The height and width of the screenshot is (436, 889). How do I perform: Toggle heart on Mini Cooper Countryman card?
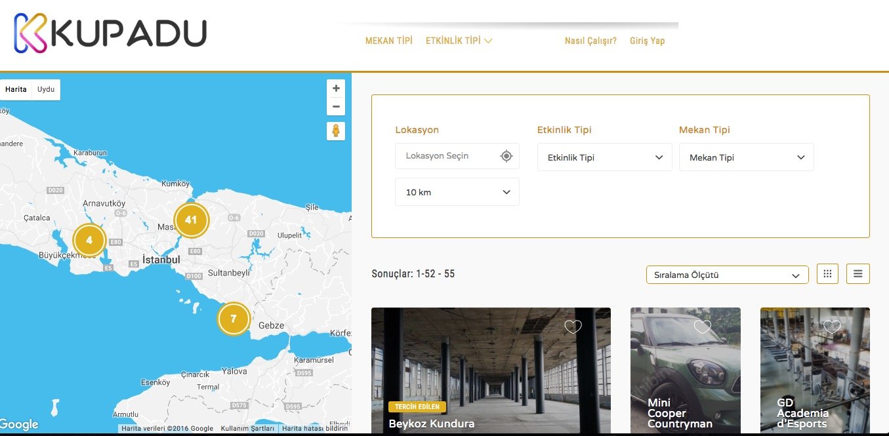point(703,327)
